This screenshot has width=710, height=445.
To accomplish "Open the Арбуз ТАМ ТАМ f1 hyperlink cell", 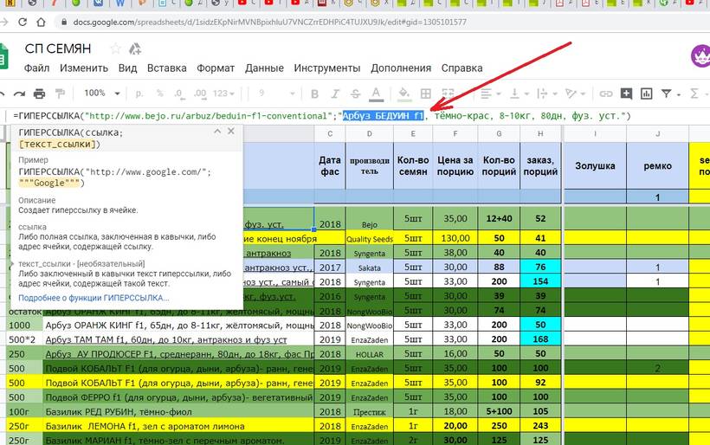I will (178, 339).
